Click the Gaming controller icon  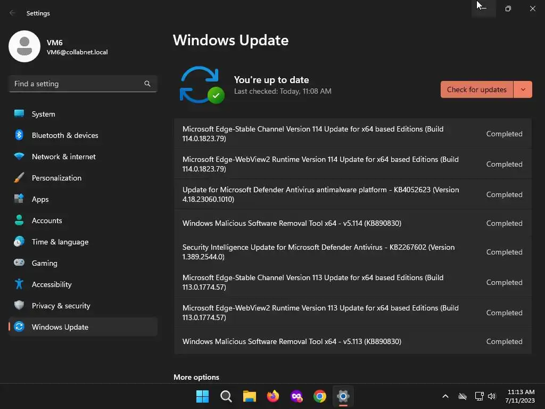pos(19,263)
